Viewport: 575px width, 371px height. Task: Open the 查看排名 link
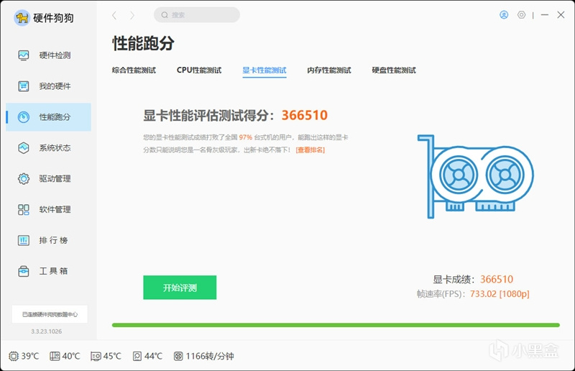click(310, 150)
